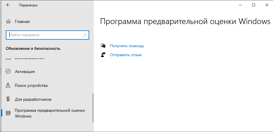Click the Windows Insider cat-face icon

pyautogui.click(x=8, y=113)
